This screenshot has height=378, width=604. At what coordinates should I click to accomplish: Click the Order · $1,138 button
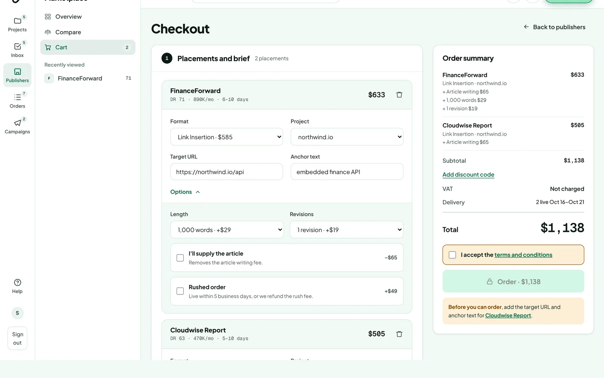513,281
